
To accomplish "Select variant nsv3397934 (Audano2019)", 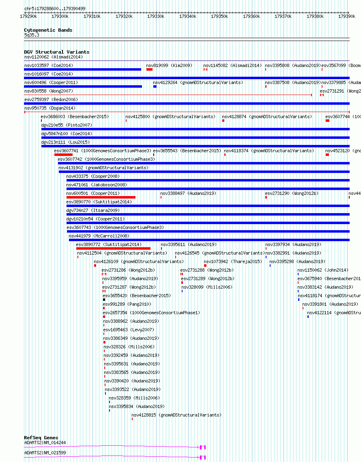I will (x=293, y=245).
